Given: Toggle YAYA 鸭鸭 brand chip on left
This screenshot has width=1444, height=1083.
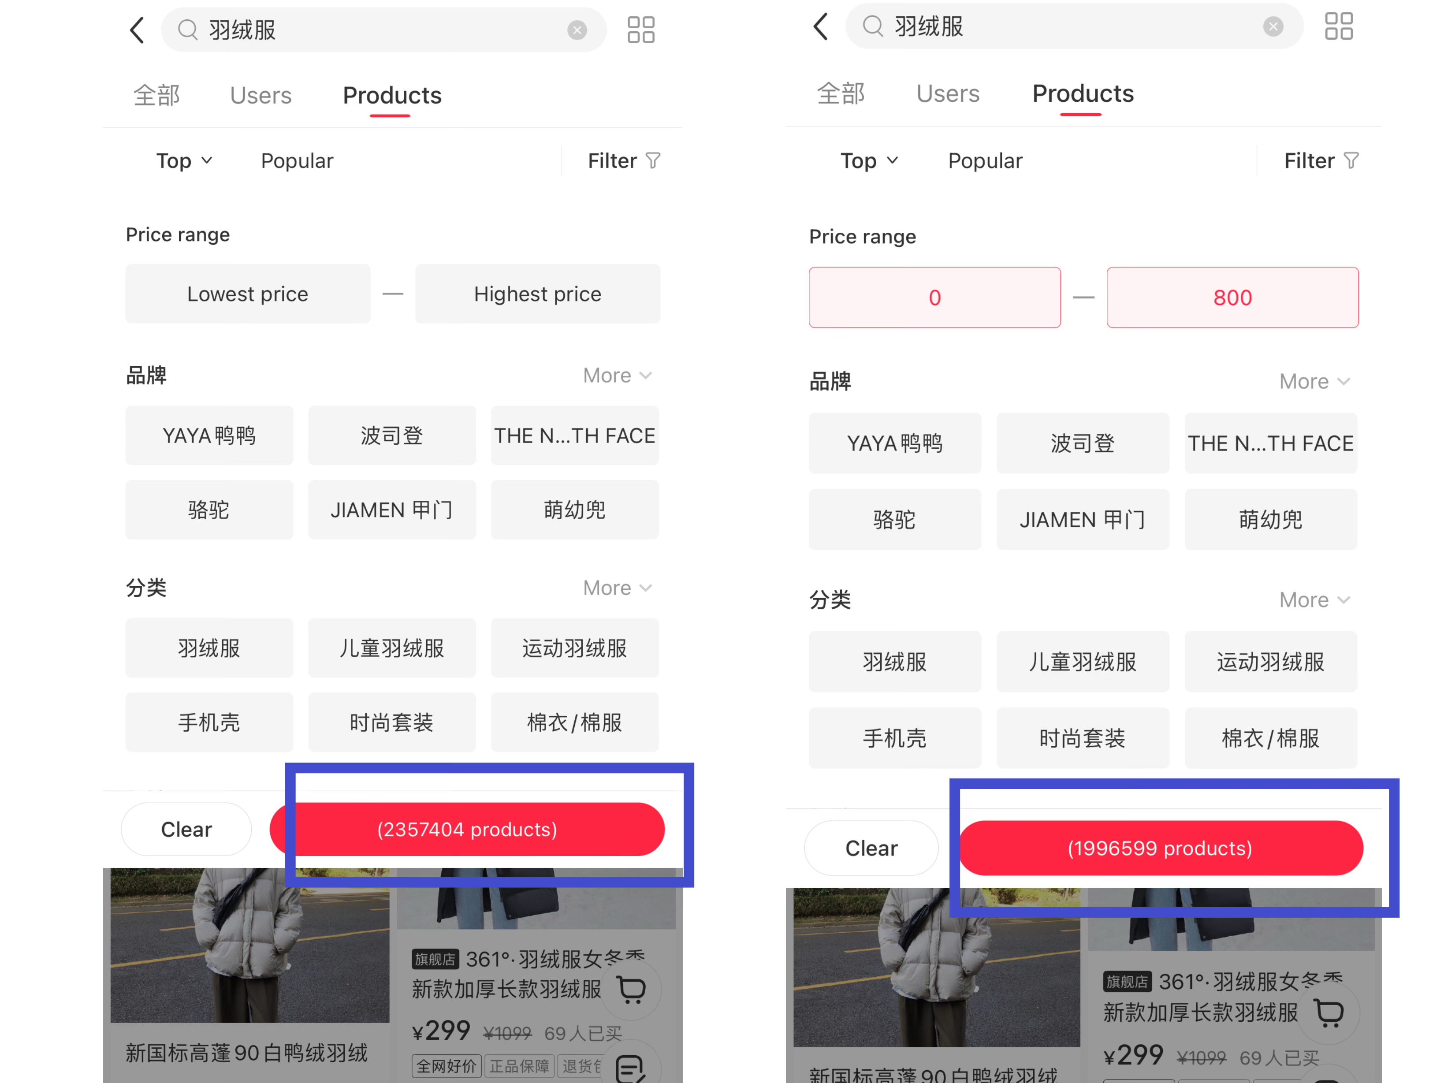Looking at the screenshot, I should tap(209, 435).
